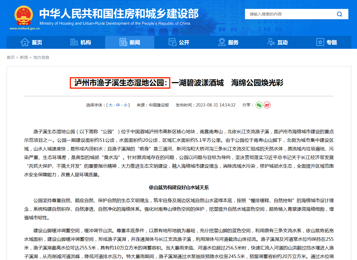Share the article via the green WeChat icon
Screen dimensions: 357x260
[259, 105]
